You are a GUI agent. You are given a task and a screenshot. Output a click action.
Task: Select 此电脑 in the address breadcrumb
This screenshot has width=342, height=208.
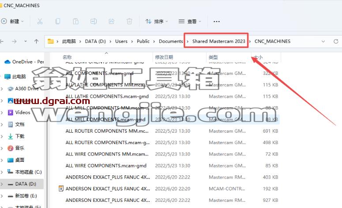tap(69, 41)
